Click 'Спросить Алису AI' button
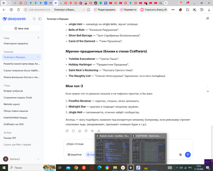213x171 pixels. pos(154,10)
